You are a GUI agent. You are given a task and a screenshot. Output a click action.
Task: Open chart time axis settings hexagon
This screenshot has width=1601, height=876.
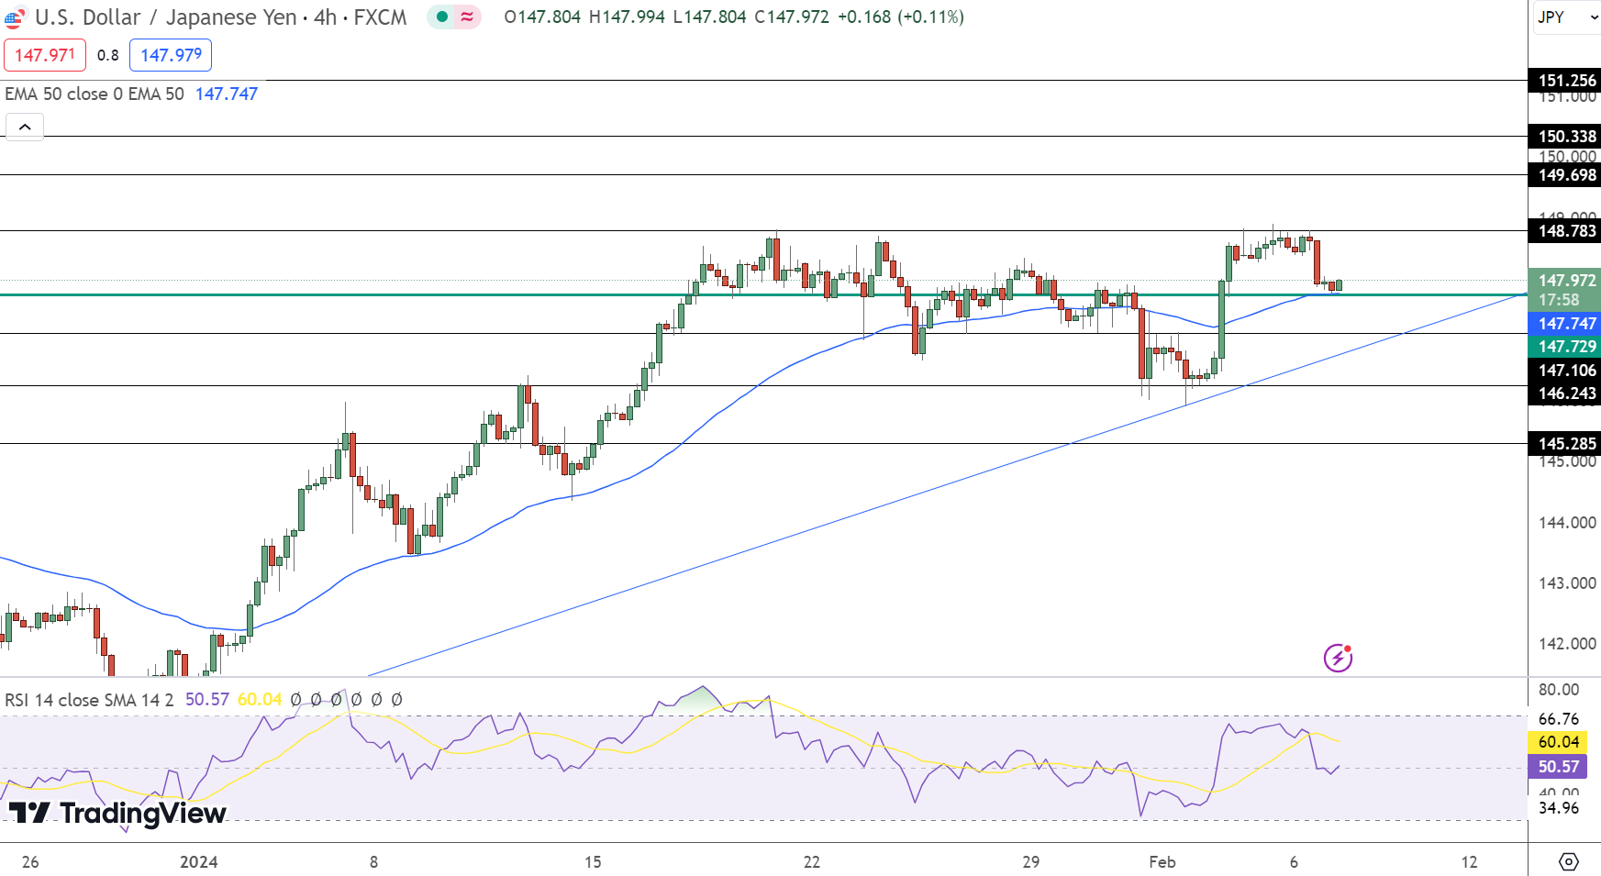[1569, 861]
